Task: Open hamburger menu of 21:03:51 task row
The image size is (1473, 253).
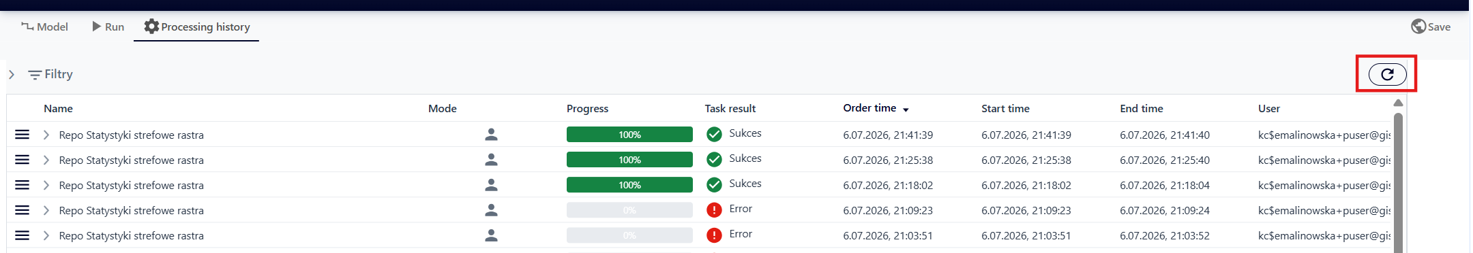Action: tap(22, 235)
